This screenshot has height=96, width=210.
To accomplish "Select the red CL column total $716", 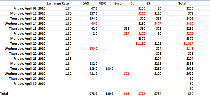I will [x=138, y=93].
